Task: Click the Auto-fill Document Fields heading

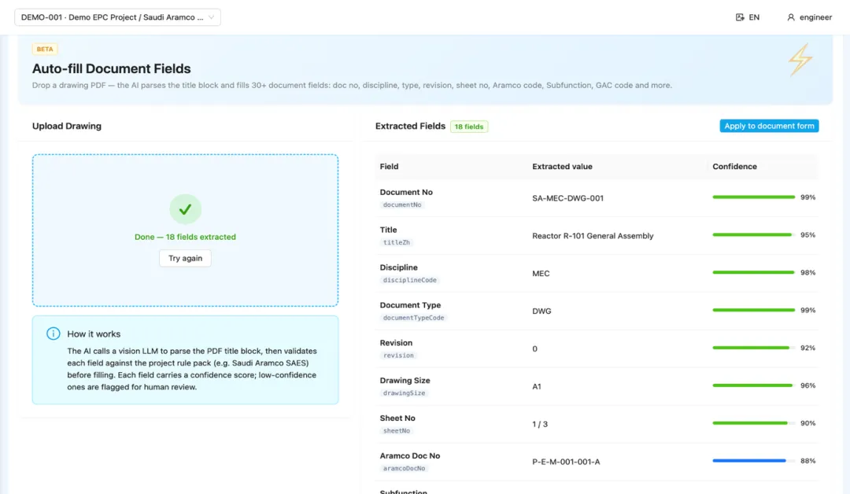Action: click(x=112, y=68)
